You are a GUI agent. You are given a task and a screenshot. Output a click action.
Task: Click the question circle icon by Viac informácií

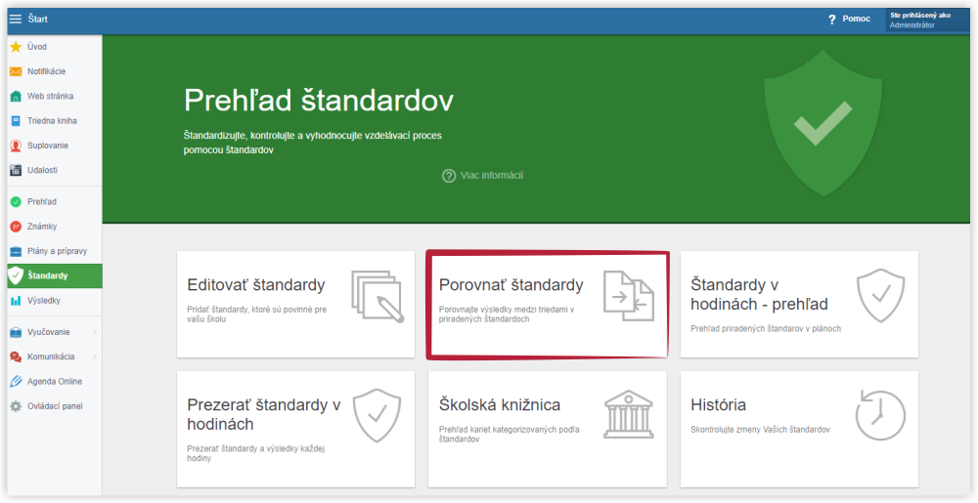(449, 176)
